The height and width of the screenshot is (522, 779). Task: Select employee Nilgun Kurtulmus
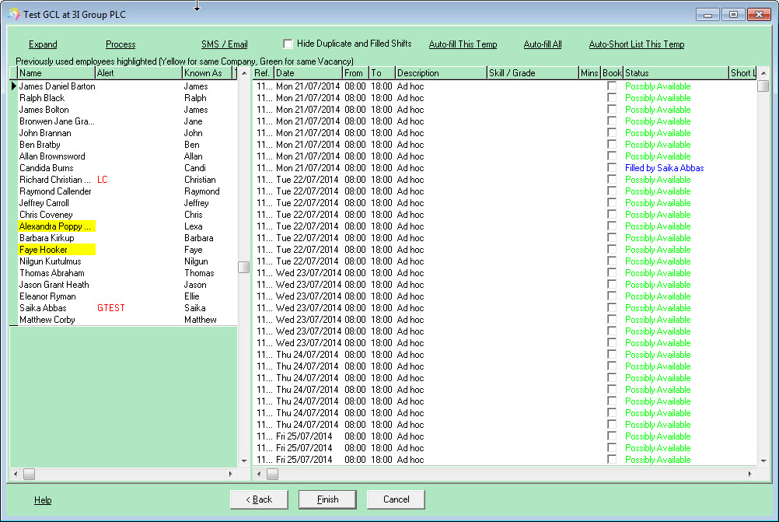[51, 261]
